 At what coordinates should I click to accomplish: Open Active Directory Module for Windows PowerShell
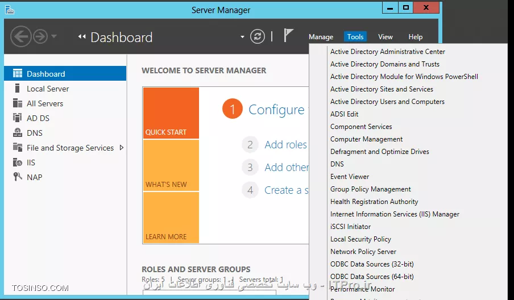(404, 76)
